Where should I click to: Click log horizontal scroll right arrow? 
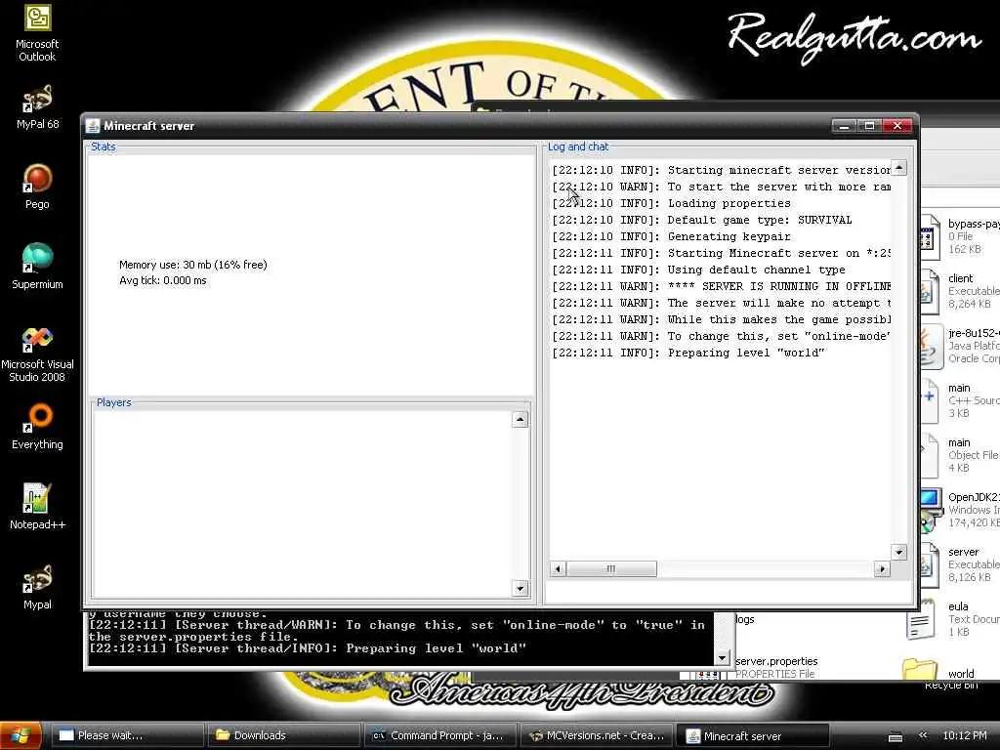point(882,569)
